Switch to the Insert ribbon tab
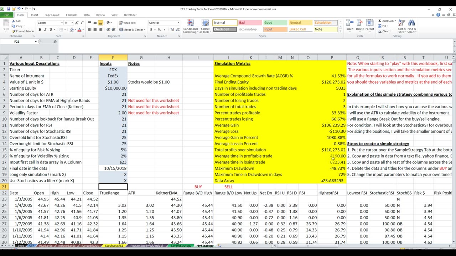Screen dimensions: 456x256 35,15
